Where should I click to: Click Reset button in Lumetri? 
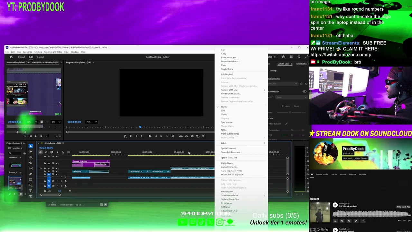point(296,106)
